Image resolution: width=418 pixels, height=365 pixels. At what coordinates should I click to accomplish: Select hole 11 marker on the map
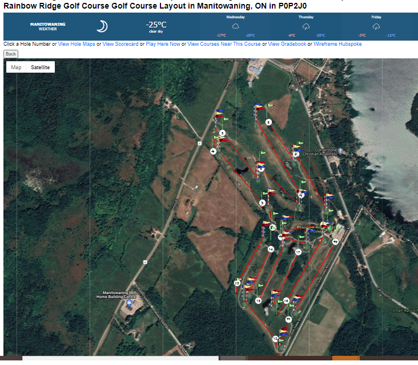[288, 319]
